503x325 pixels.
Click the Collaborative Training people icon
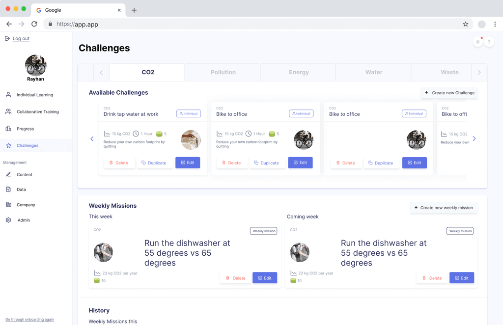click(x=8, y=111)
